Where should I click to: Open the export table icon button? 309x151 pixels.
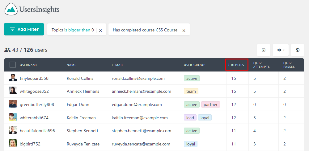[x=264, y=50]
